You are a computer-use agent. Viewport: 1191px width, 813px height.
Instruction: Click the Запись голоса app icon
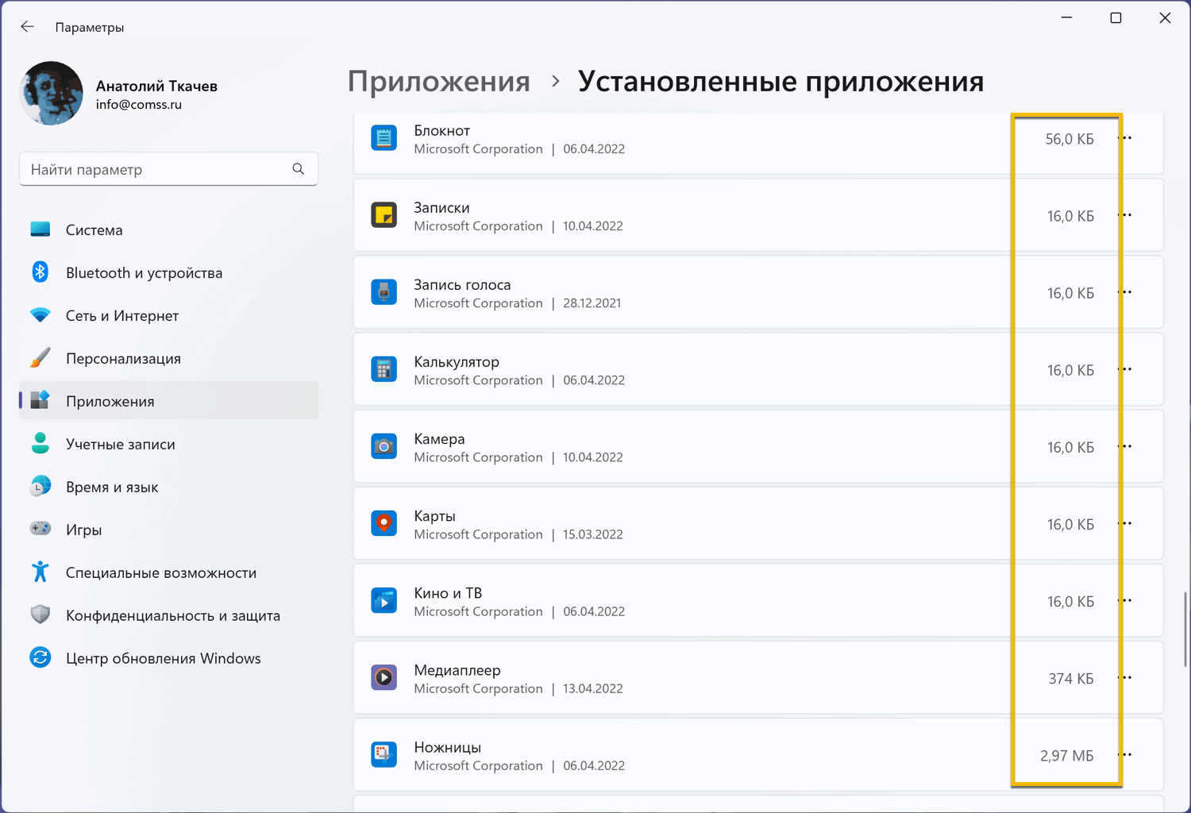384,292
